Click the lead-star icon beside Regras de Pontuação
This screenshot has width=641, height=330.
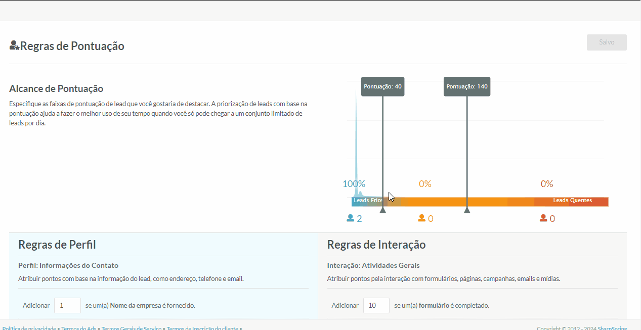(x=14, y=46)
